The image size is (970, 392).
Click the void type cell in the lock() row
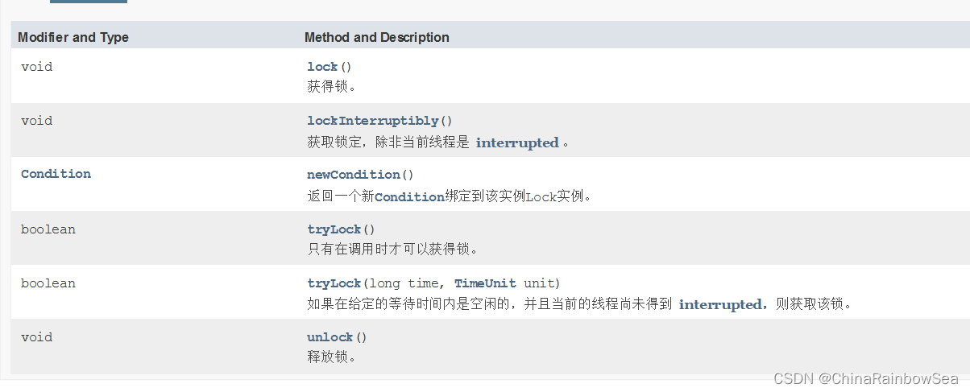coord(37,67)
